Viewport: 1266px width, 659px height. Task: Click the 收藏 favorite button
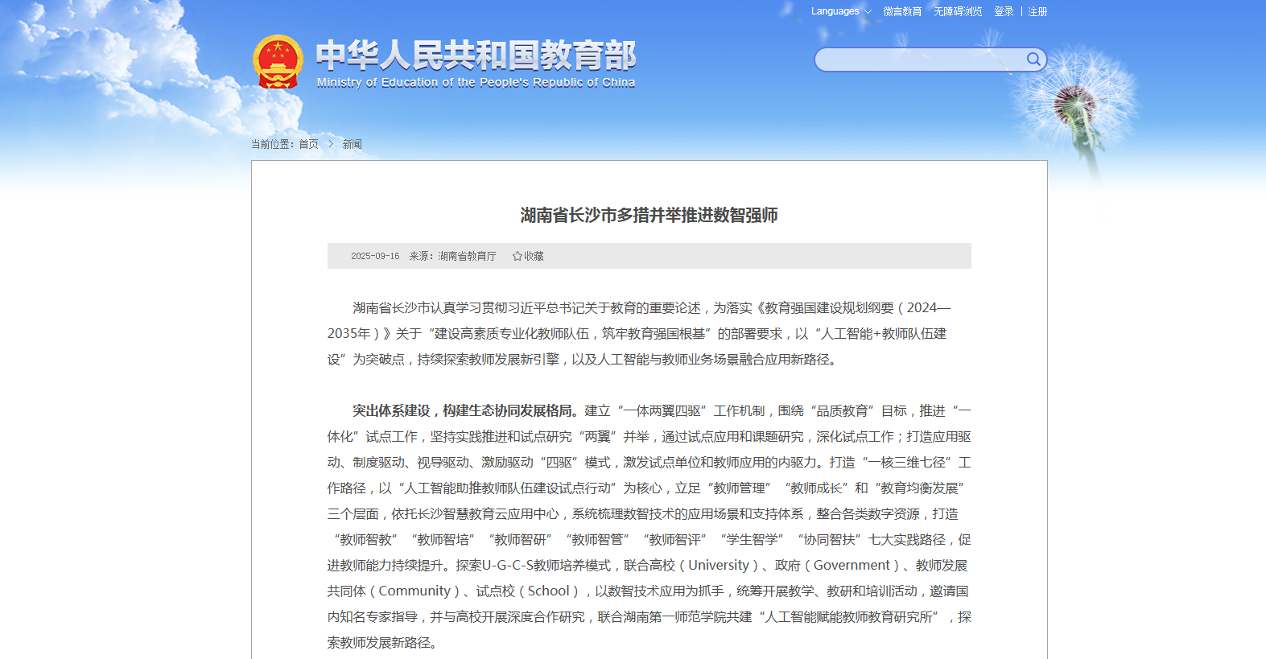[x=528, y=256]
